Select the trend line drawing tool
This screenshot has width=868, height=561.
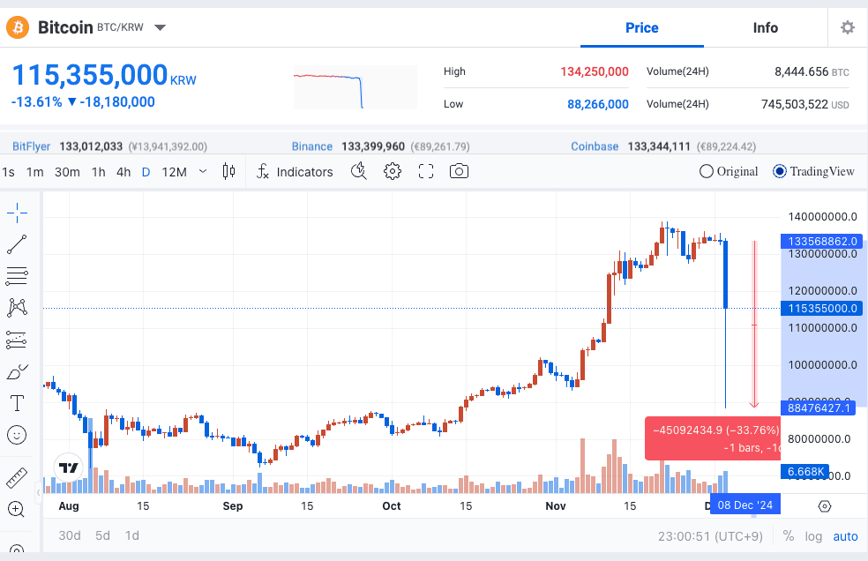click(17, 244)
